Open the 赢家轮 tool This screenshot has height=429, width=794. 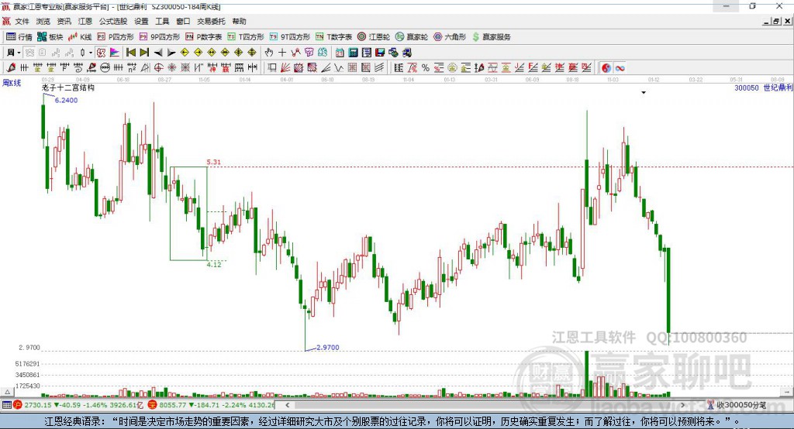click(412, 37)
